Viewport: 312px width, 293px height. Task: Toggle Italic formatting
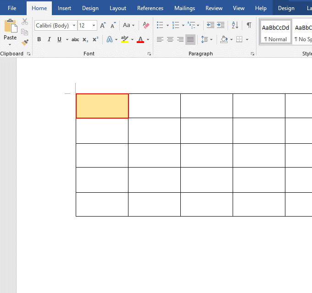coord(49,40)
